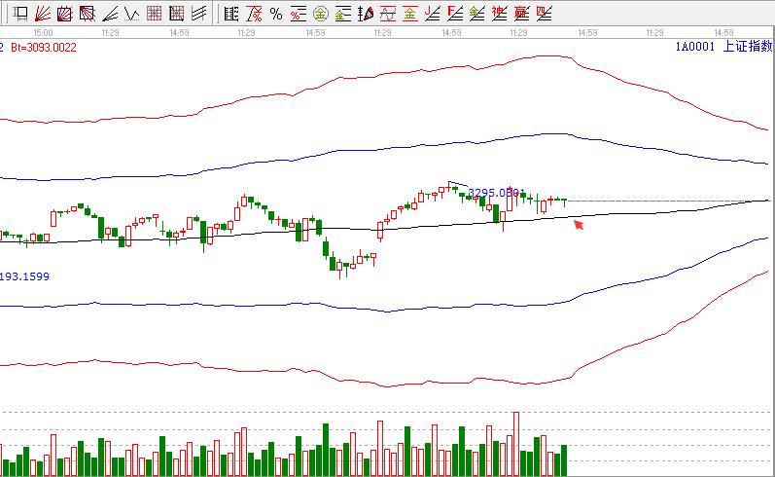The width and height of the screenshot is (775, 477).
Task: Click the tallest red volume bar
Action: (515, 443)
